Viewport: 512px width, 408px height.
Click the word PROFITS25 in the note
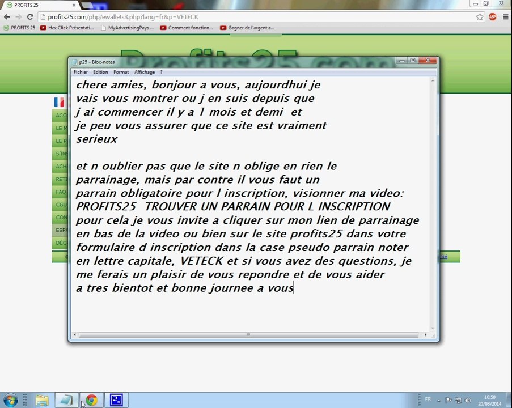click(106, 207)
